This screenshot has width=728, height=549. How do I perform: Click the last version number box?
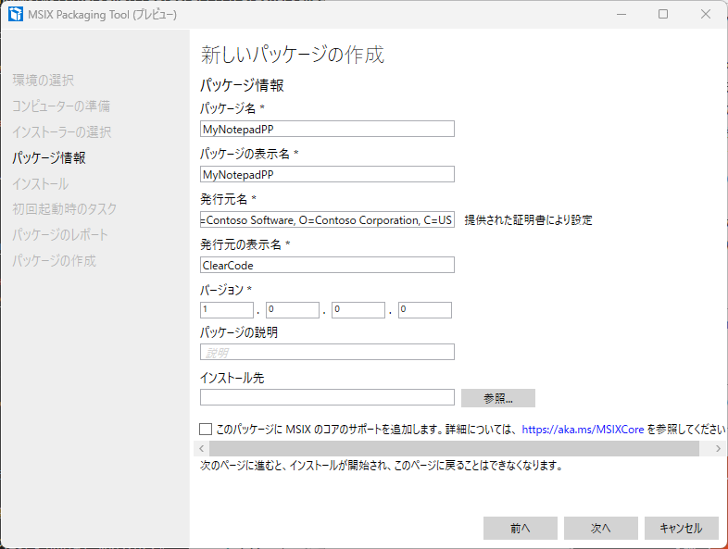click(x=425, y=310)
